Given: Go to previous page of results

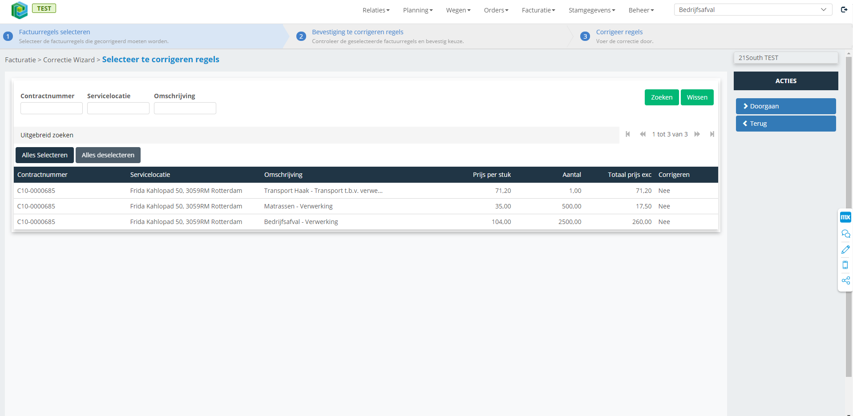Looking at the screenshot, I should [x=643, y=134].
